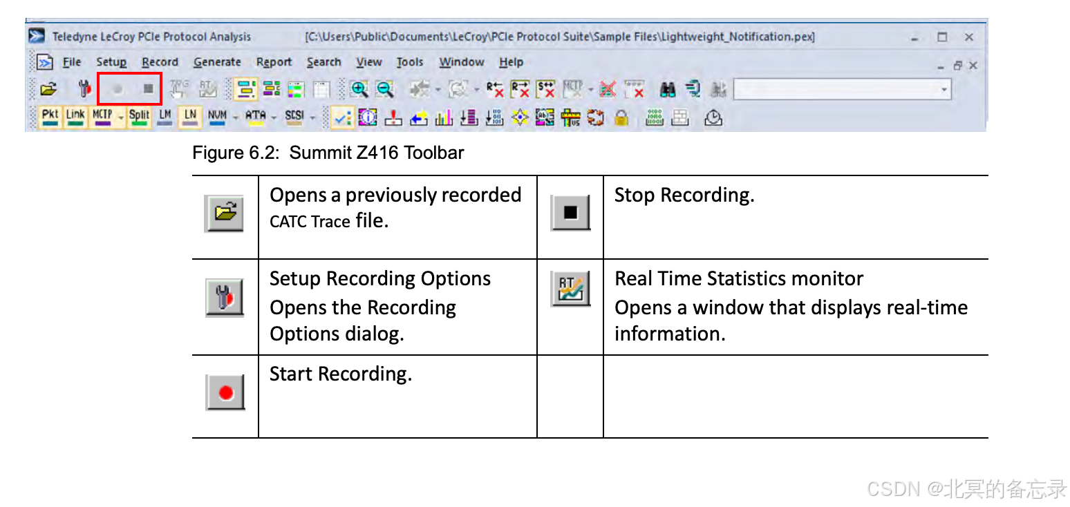Image resolution: width=1070 pixels, height=507 pixels.
Task: Open the Record menu
Action: click(x=160, y=62)
